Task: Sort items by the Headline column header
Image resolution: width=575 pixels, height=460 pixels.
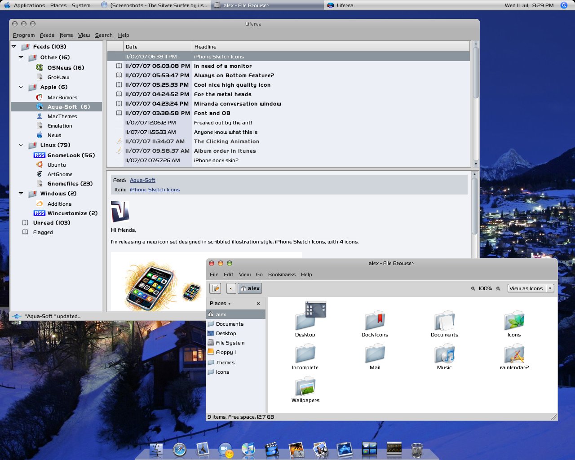Action: [x=331, y=47]
